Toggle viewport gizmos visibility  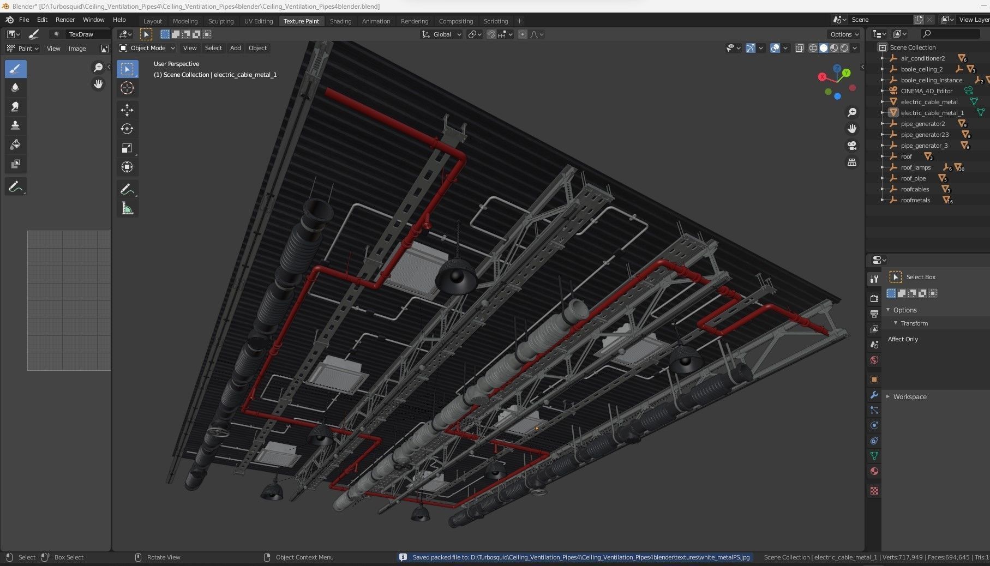point(751,48)
